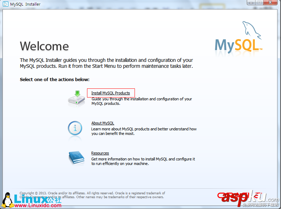
Task: Click the MySQL dolphin logo
Action: 238,38
